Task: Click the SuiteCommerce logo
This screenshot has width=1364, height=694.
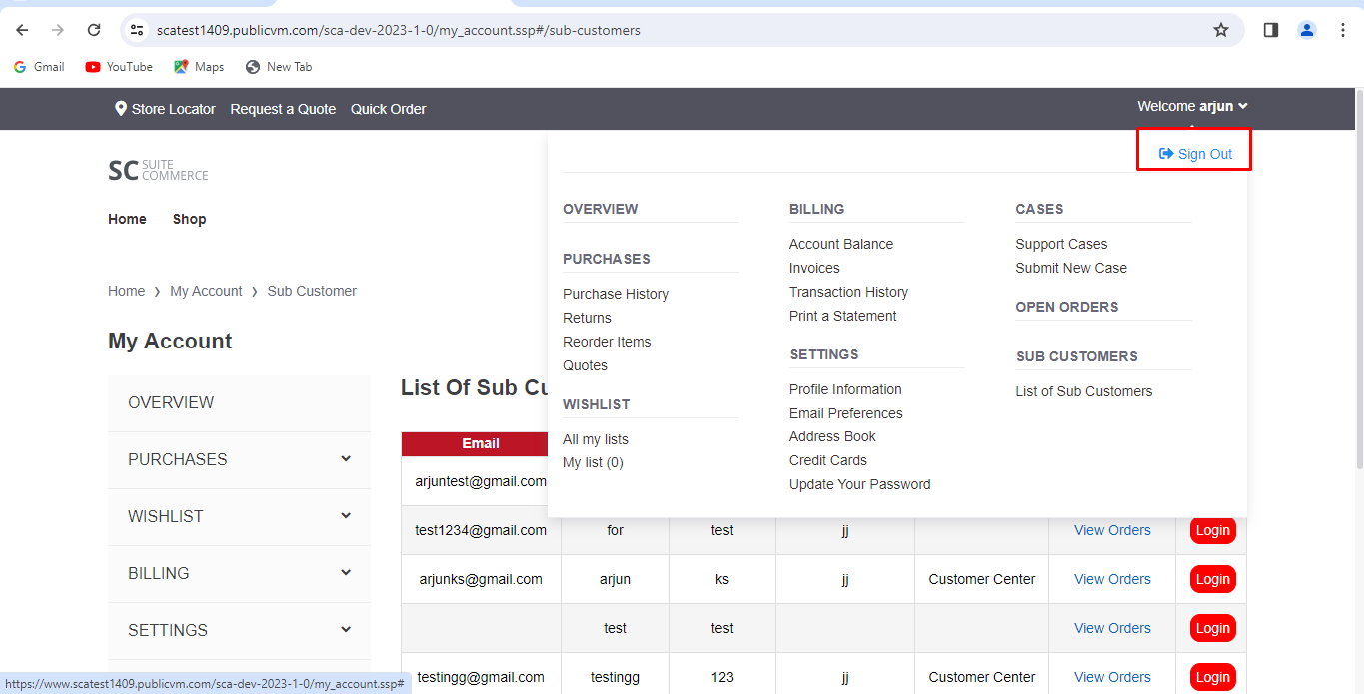Action: (x=158, y=170)
